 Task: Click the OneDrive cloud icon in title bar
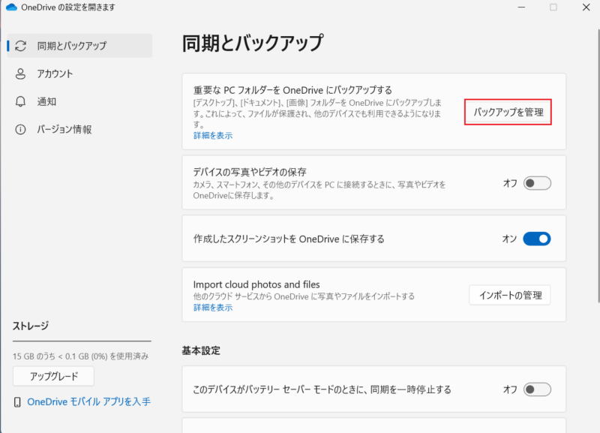(11, 8)
